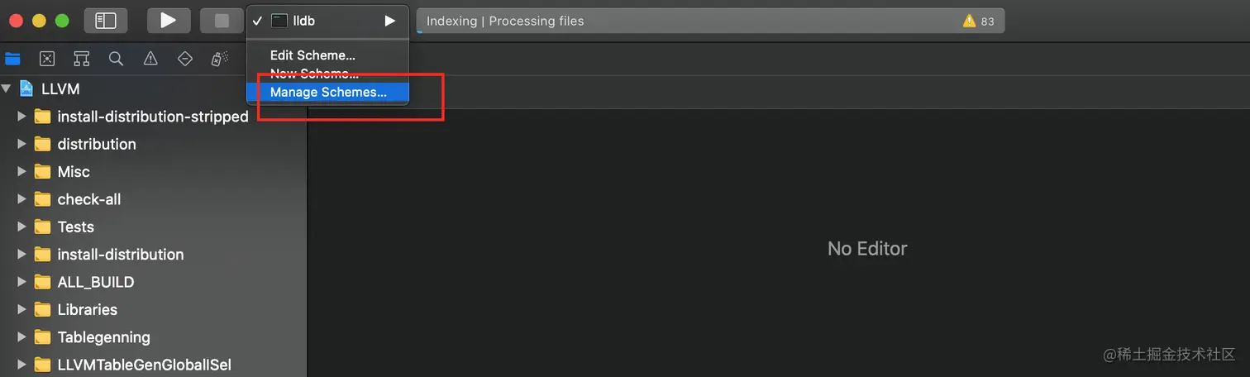
Task: Open the lldb scheme submenu arrow
Action: pyautogui.click(x=390, y=21)
